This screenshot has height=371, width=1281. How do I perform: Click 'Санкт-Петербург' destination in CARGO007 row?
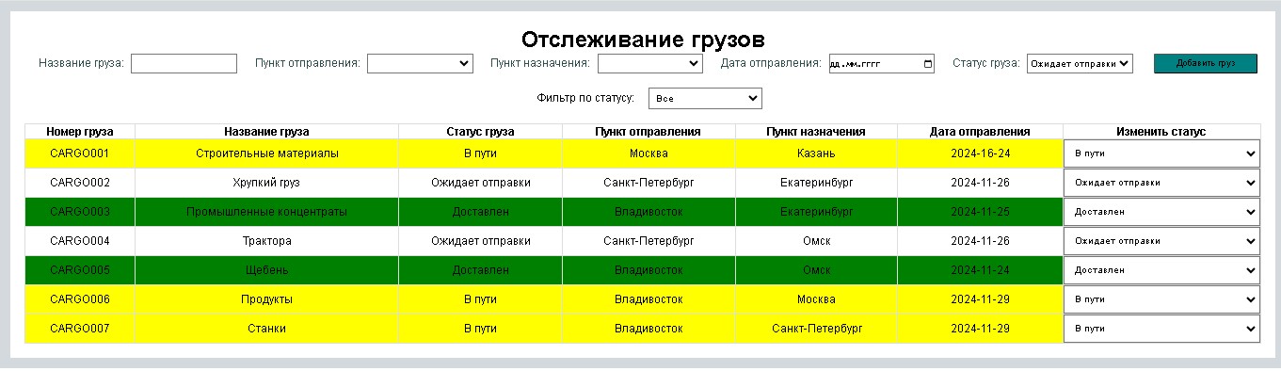[816, 329]
